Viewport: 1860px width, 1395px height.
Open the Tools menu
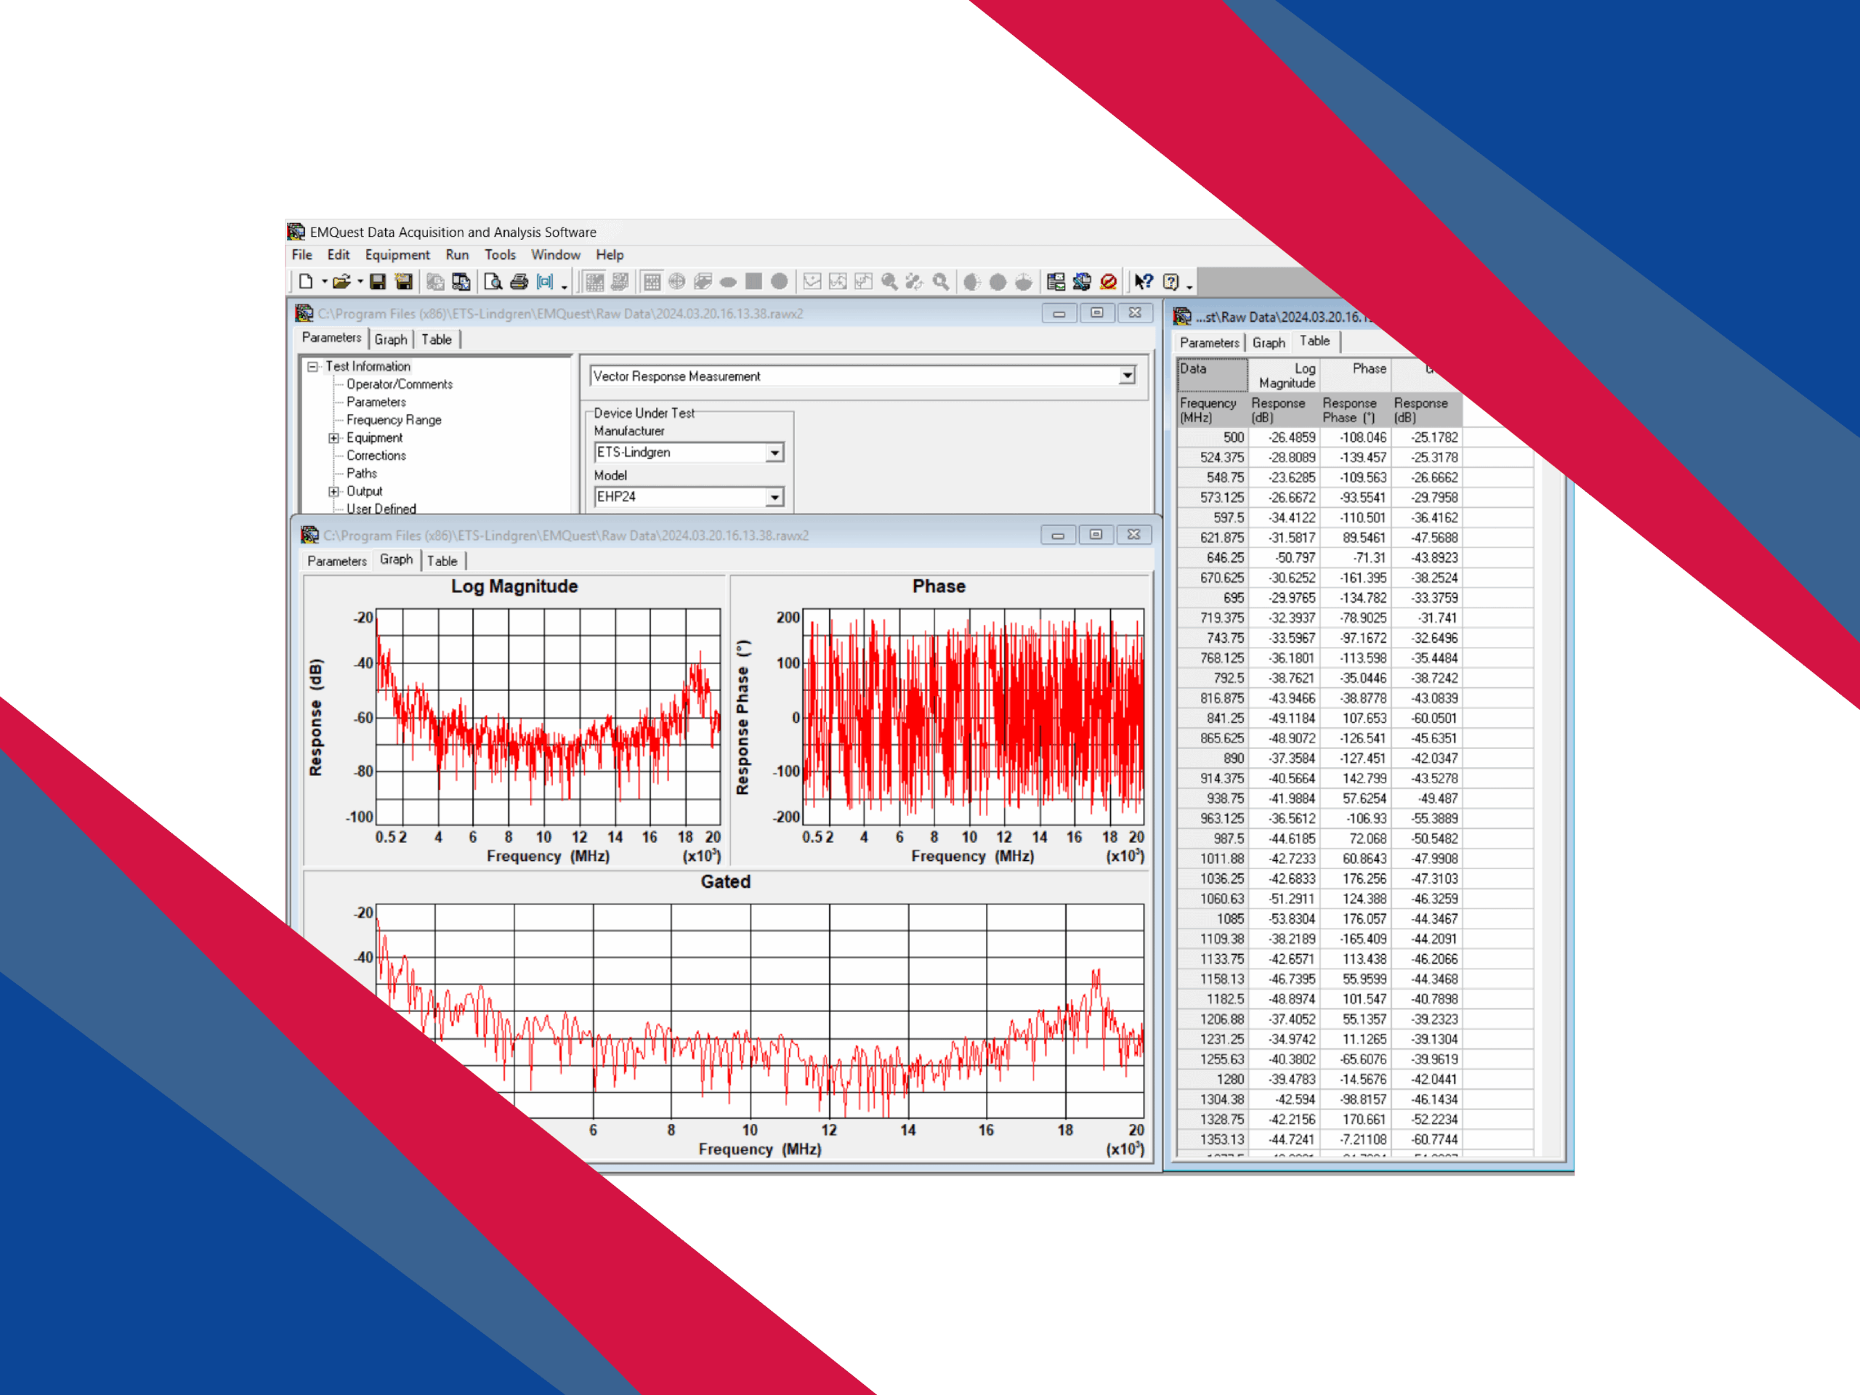coord(499,255)
